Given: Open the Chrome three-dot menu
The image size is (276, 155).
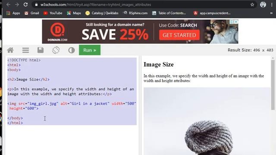Looking at the screenshot, I should 272,5.
